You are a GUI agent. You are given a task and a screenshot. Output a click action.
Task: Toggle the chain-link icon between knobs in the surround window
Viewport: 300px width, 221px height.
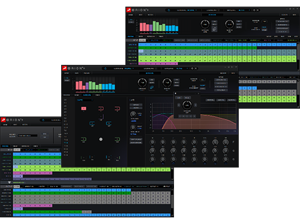tap(152, 88)
